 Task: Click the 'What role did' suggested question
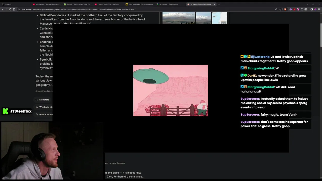(43, 107)
